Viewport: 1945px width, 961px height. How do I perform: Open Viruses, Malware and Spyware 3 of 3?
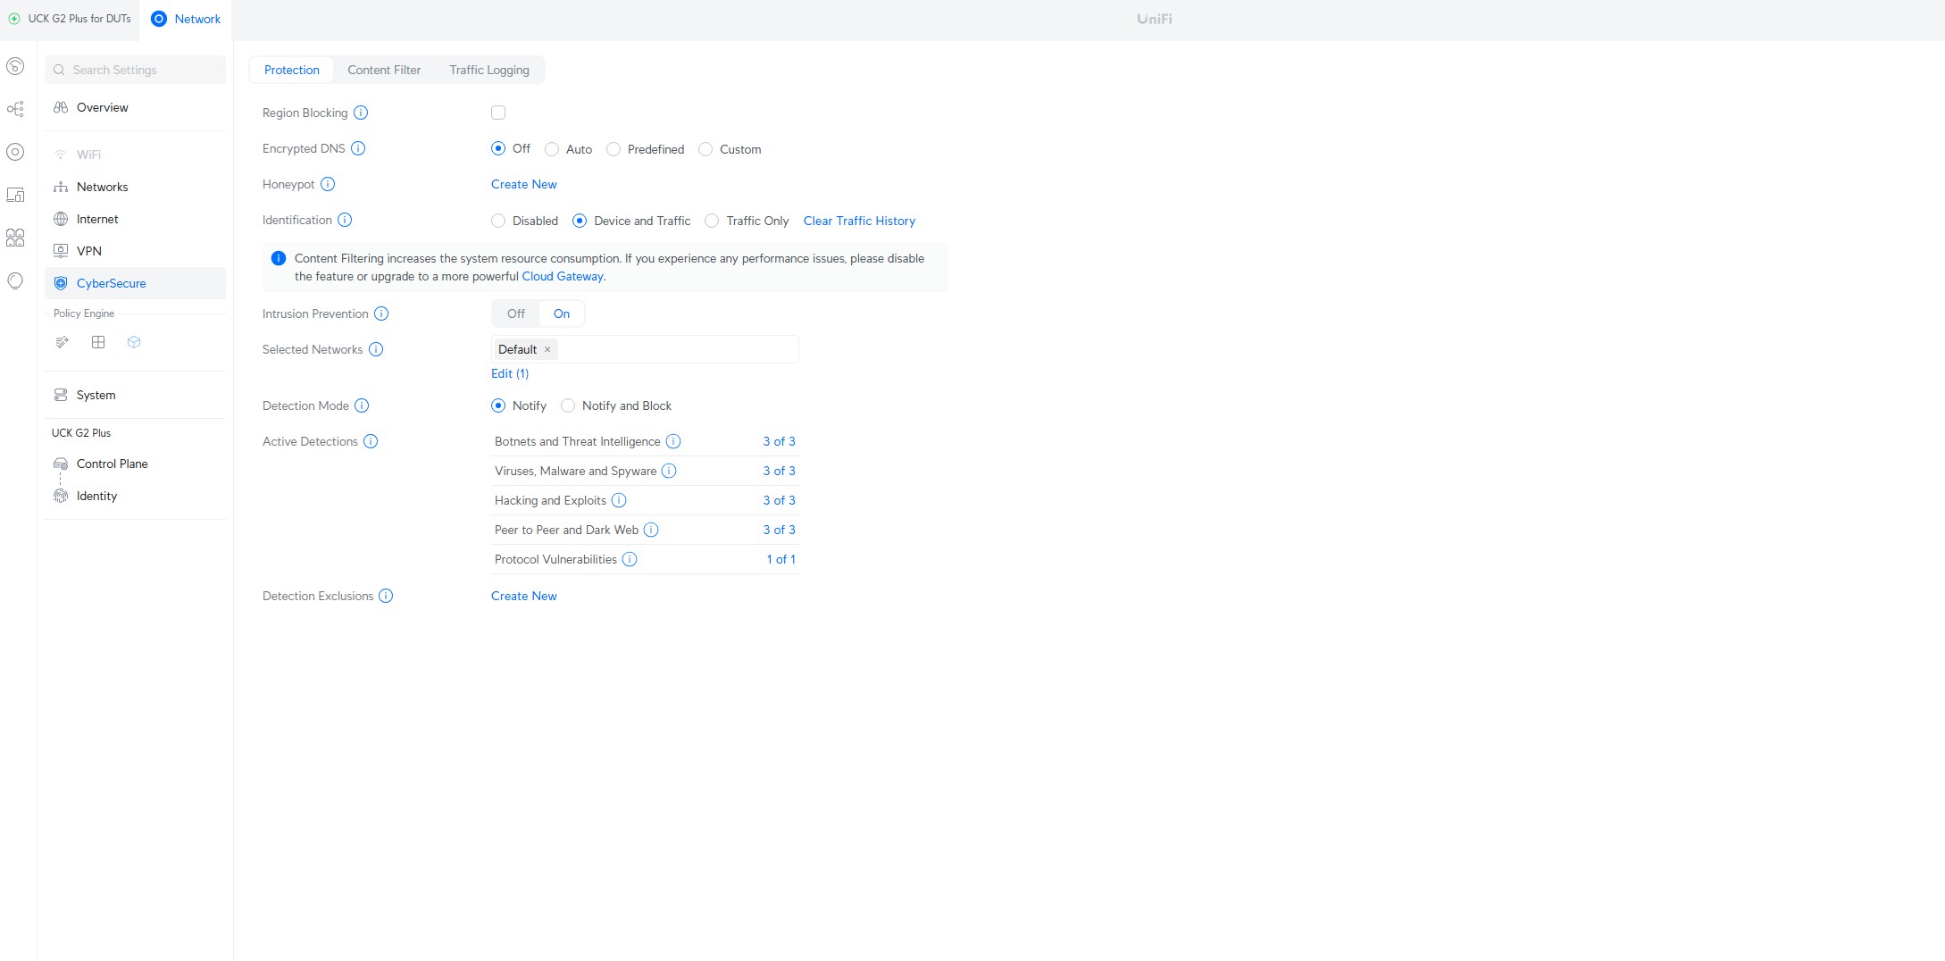click(779, 471)
